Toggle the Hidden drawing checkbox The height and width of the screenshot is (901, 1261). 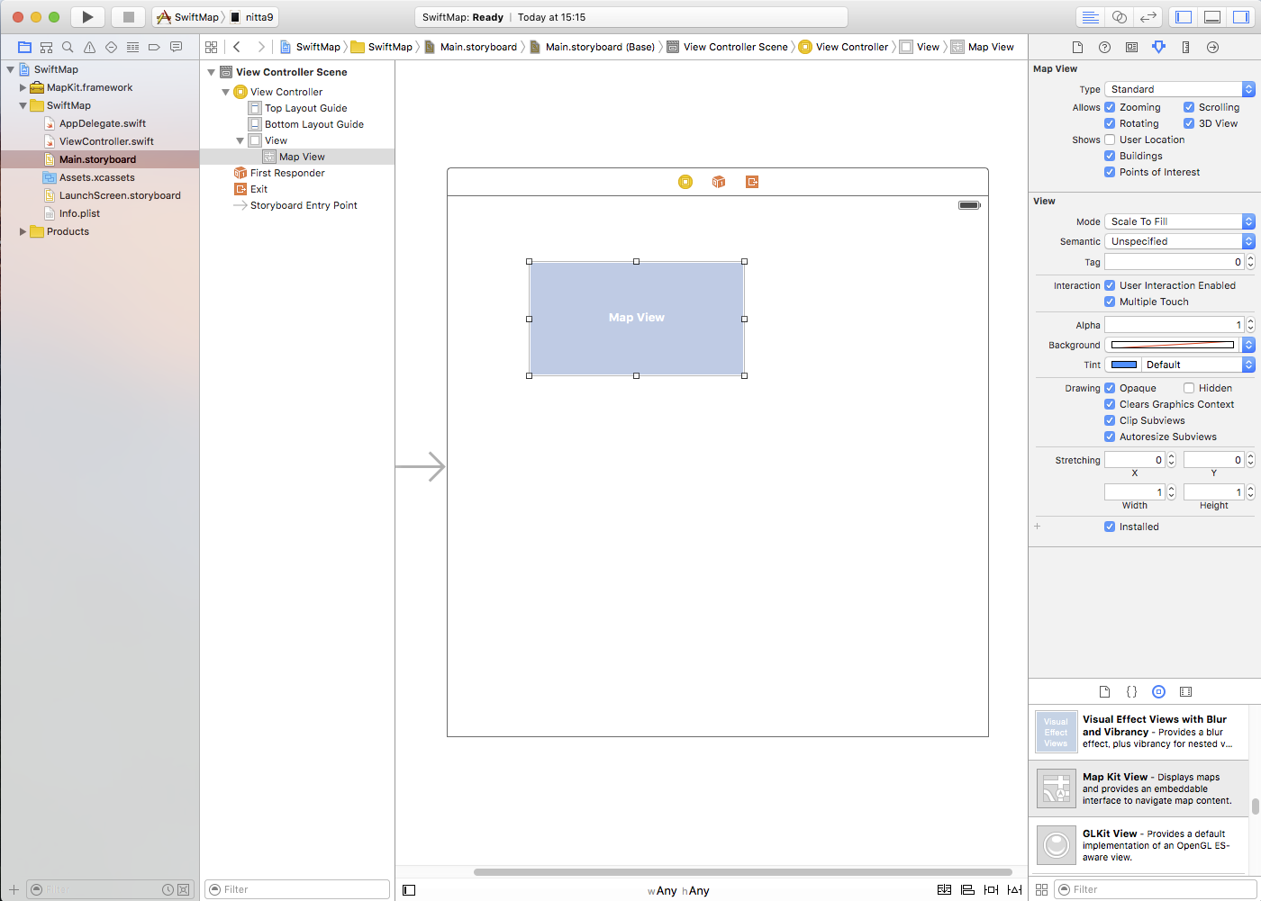(1189, 388)
